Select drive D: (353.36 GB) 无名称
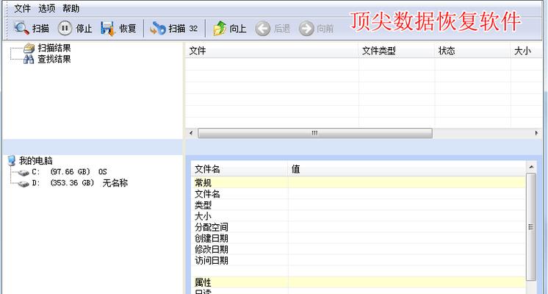The height and width of the screenshot is (294, 548). pyautogui.click(x=79, y=183)
